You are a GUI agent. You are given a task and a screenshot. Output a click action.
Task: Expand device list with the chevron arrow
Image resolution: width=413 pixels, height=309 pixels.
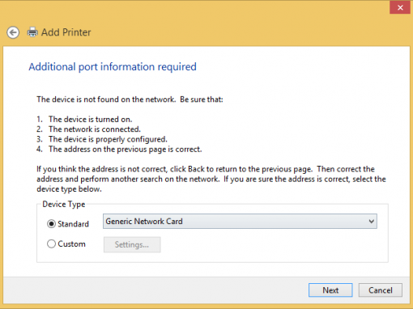click(x=372, y=222)
